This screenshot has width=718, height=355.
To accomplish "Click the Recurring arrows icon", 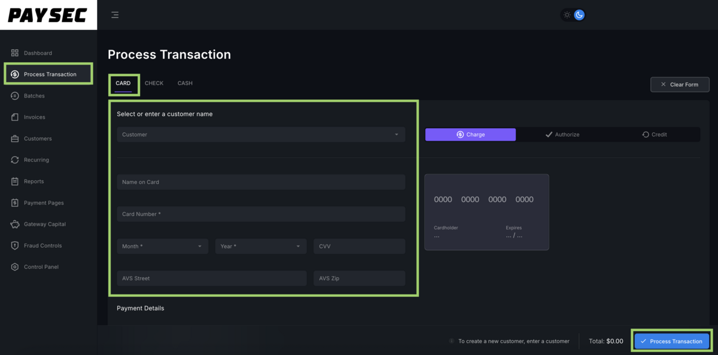I will pos(15,160).
